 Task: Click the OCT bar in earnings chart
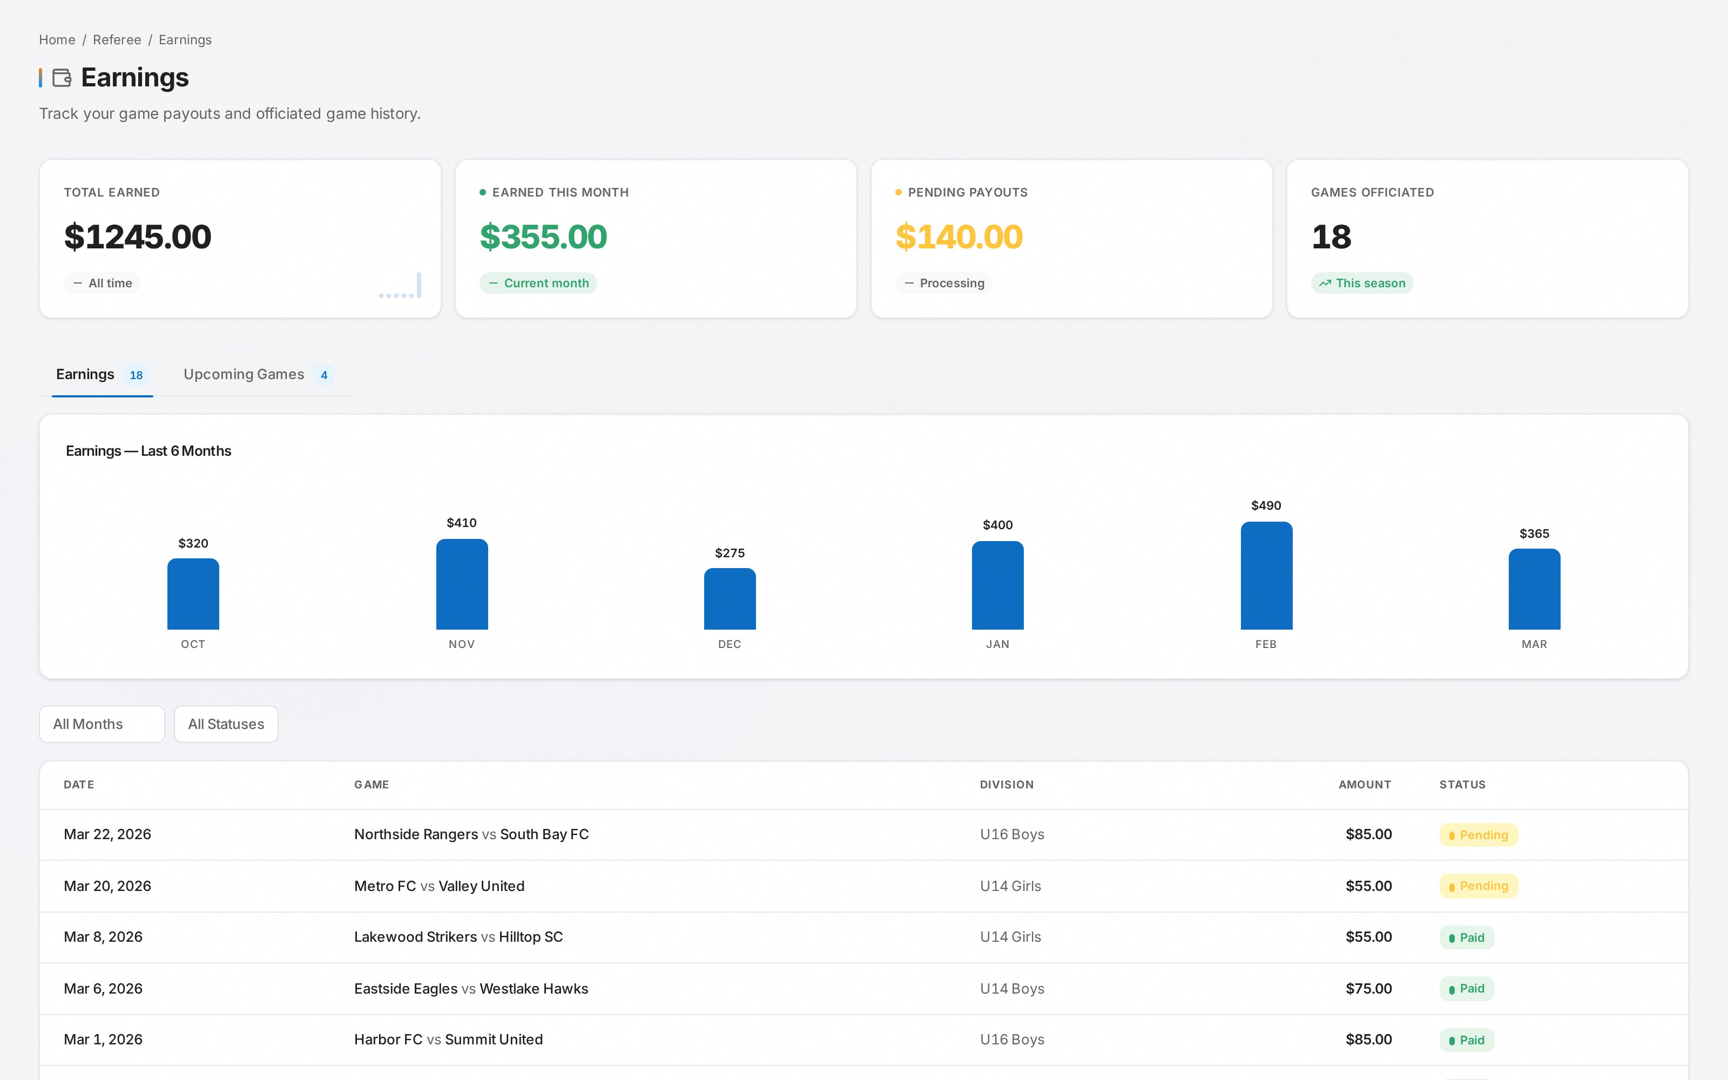tap(193, 595)
